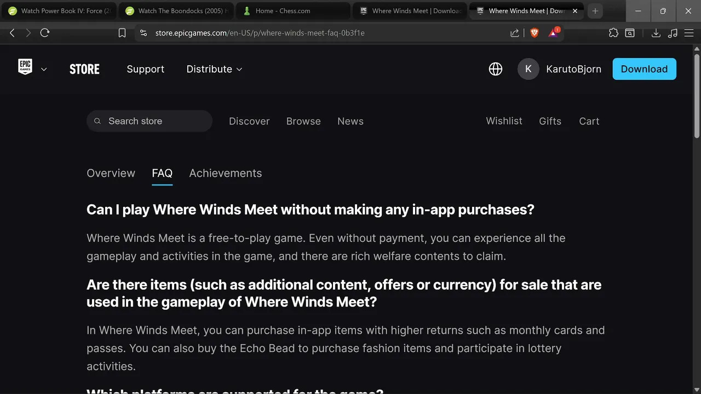Viewport: 701px width, 394px height.
Task: Click the search magnifier icon in store search
Action: 97,121
